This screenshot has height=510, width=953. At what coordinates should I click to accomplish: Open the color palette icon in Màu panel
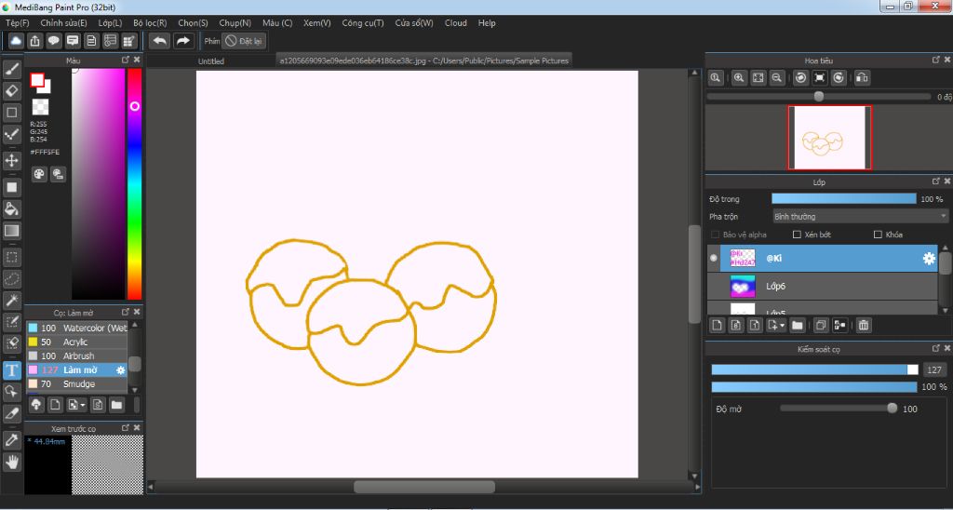pos(39,174)
